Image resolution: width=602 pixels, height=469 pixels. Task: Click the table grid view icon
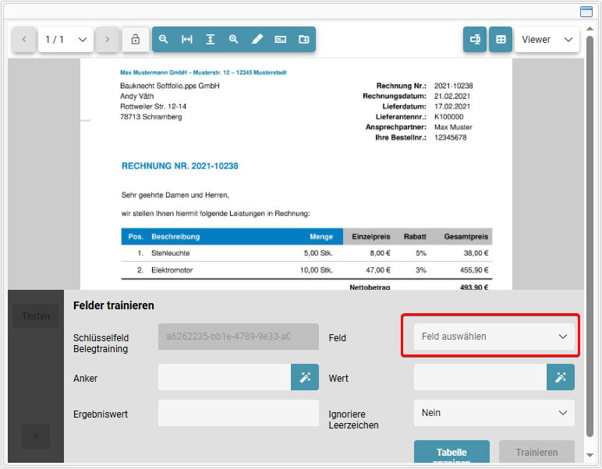[x=501, y=39]
